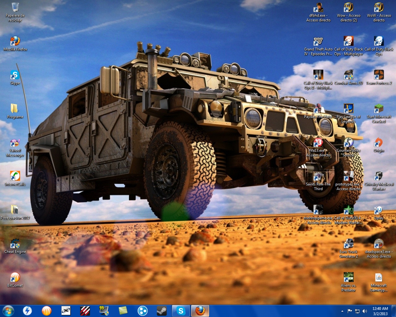Open the volume speaker control in tray
The height and width of the screenshot is (317, 396).
365,311
